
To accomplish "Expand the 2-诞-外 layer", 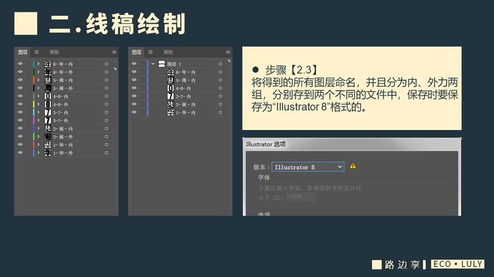I will coord(38,137).
